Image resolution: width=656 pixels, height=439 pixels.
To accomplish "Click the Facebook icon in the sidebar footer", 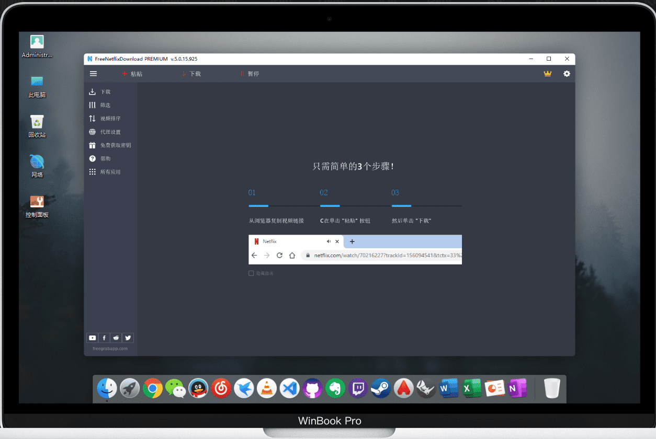I will (x=104, y=338).
